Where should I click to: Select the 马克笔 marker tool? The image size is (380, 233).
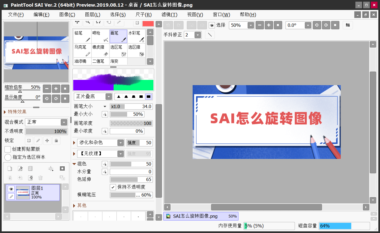pyautogui.click(x=82, y=51)
